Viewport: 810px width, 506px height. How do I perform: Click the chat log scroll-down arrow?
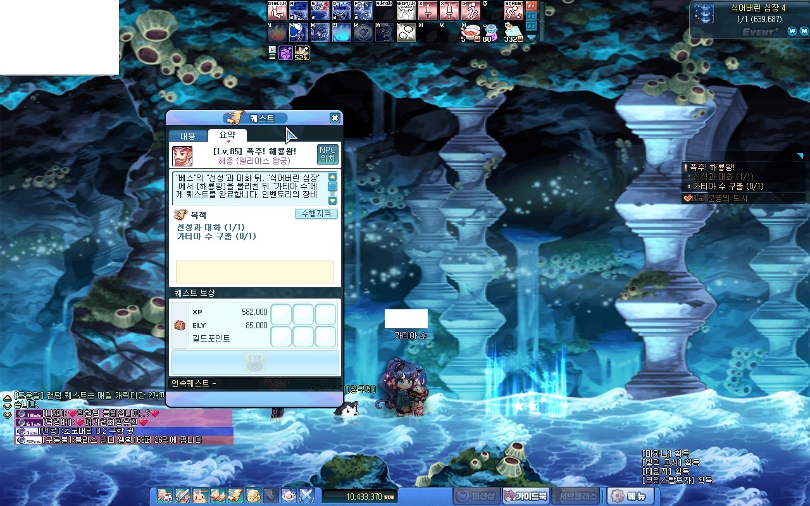[8, 406]
